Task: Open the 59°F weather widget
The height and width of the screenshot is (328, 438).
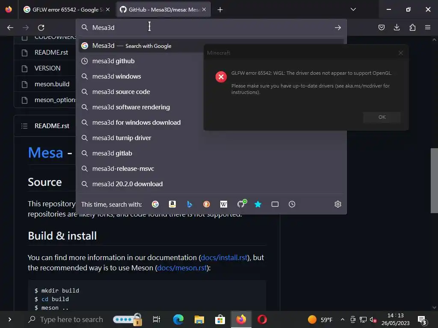Action: click(x=320, y=319)
